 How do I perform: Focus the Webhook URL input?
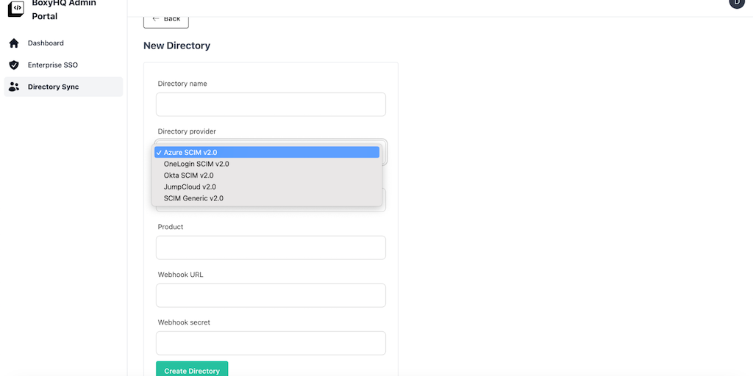tap(271, 295)
